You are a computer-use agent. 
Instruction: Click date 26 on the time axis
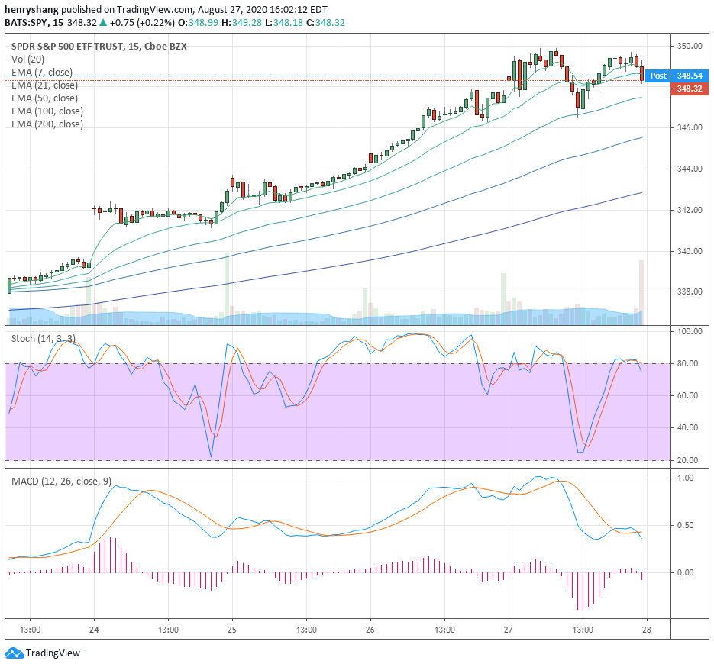pyautogui.click(x=370, y=630)
